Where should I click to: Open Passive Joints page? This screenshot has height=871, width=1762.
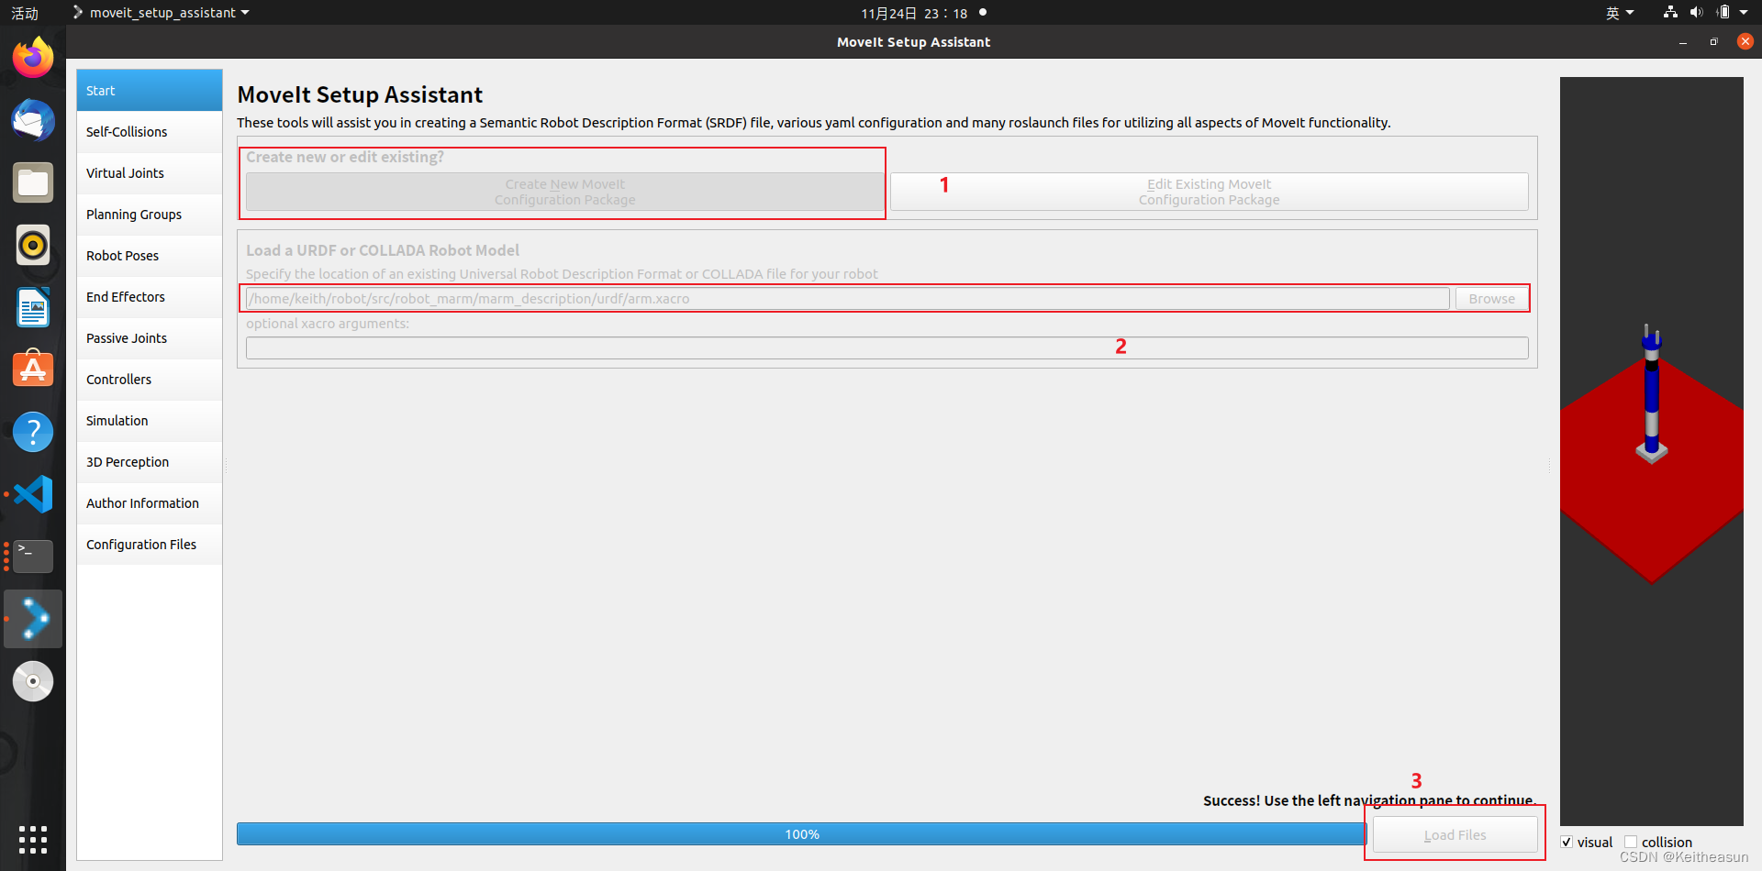click(x=150, y=338)
